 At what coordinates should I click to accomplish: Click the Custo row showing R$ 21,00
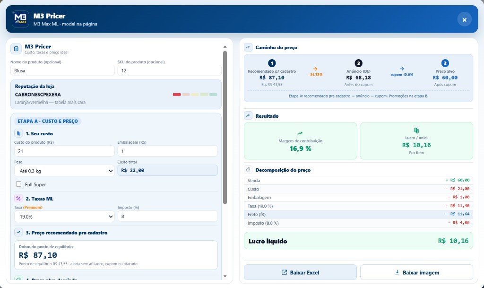[358, 189]
